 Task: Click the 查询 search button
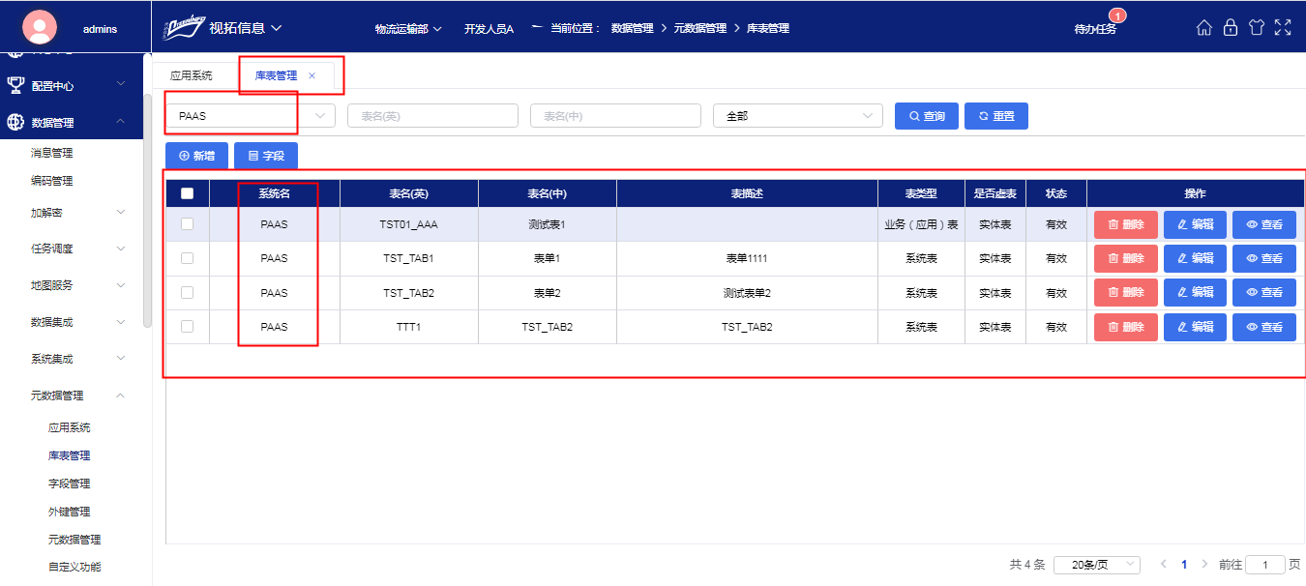point(926,116)
